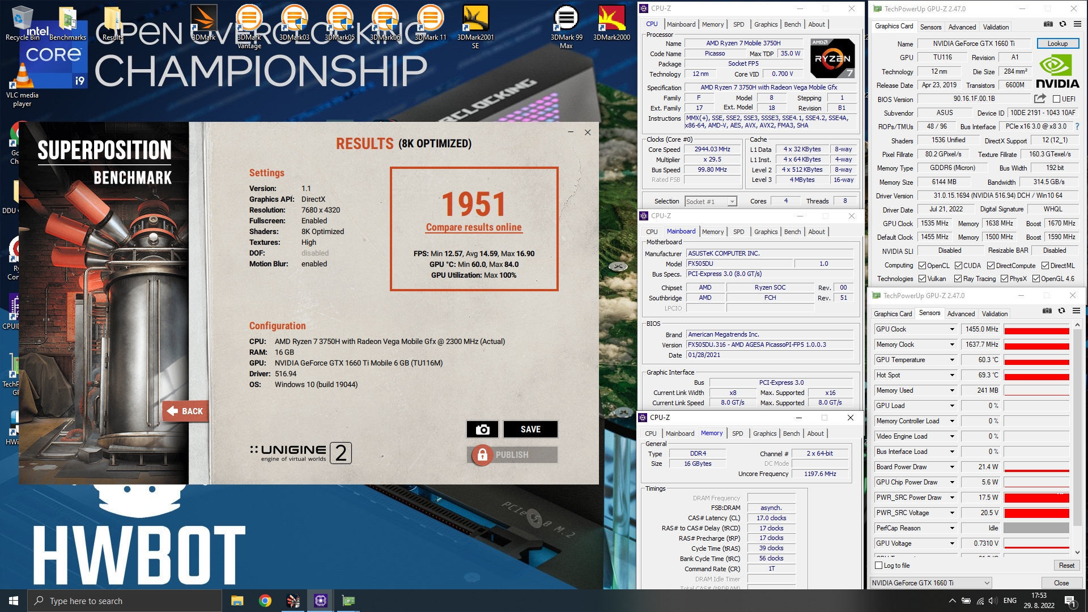Toggle the DirectML checkbox
The image size is (1088, 612).
(x=1045, y=266)
